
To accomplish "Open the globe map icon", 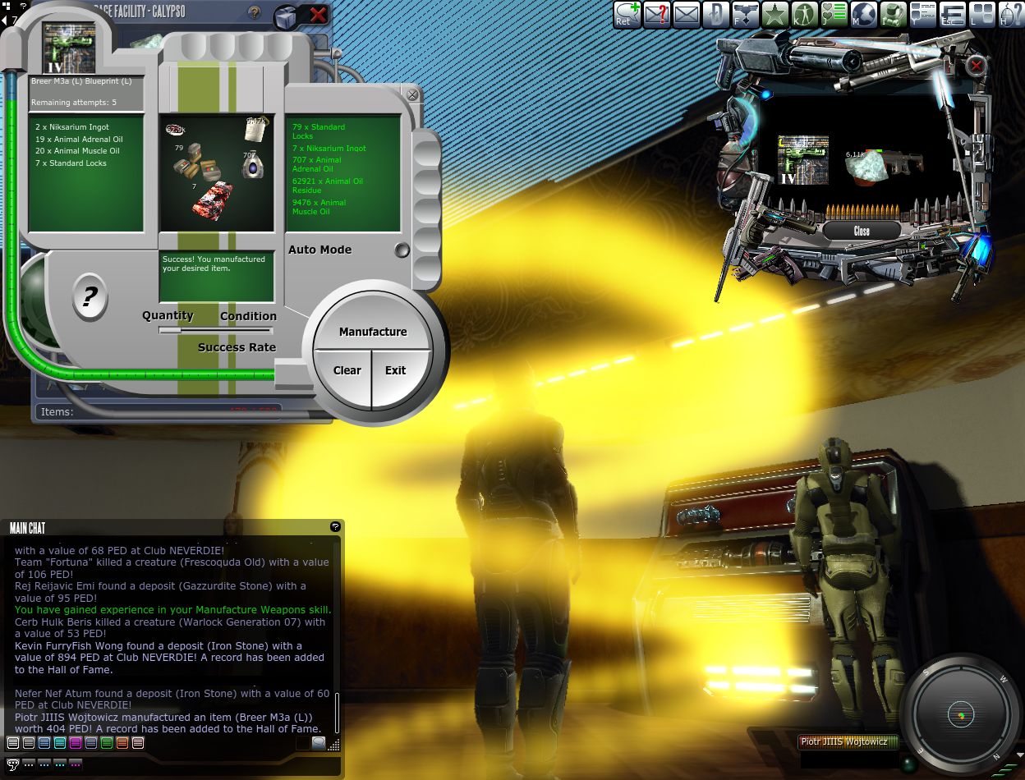I will pyautogui.click(x=863, y=14).
